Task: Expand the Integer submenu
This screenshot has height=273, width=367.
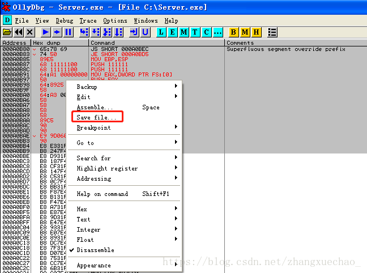Action: coord(125,229)
